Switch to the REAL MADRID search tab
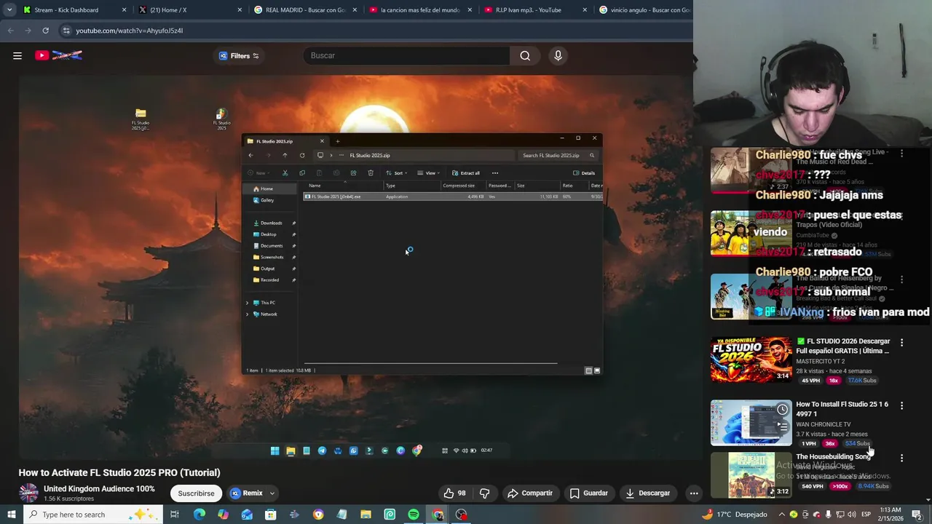 [x=305, y=10]
